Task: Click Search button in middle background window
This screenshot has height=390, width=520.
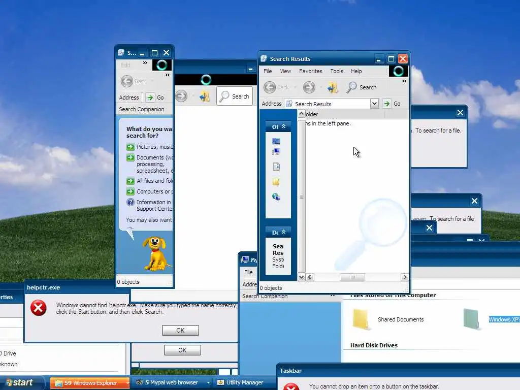Action: coord(235,96)
